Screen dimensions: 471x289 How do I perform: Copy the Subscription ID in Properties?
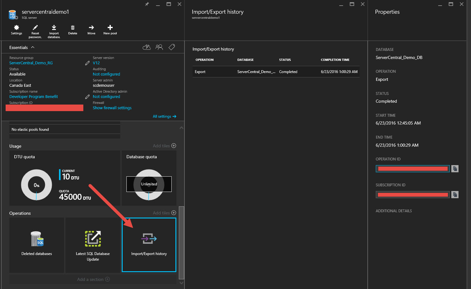click(455, 195)
